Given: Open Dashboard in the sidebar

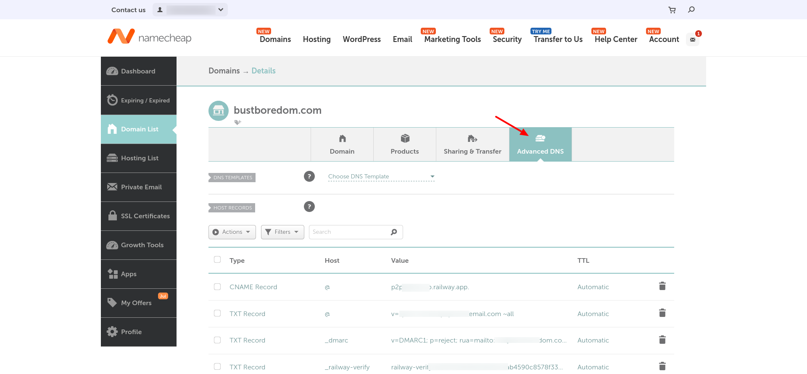Looking at the screenshot, I should pyautogui.click(x=139, y=71).
